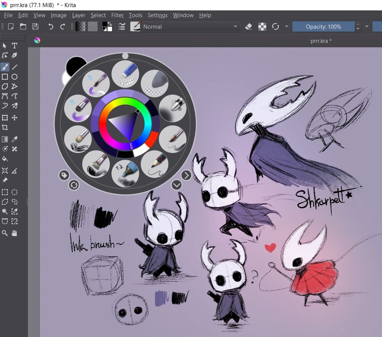The image size is (382, 337).
Task: Activate the Zoom magnifier tool
Action: [x=5, y=233]
